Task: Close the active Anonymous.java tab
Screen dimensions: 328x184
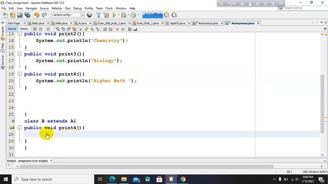Action: pos(258,23)
